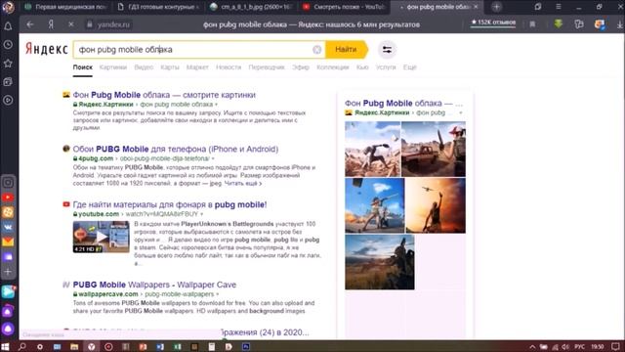Click the yellow 'Найти' search button

(347, 50)
